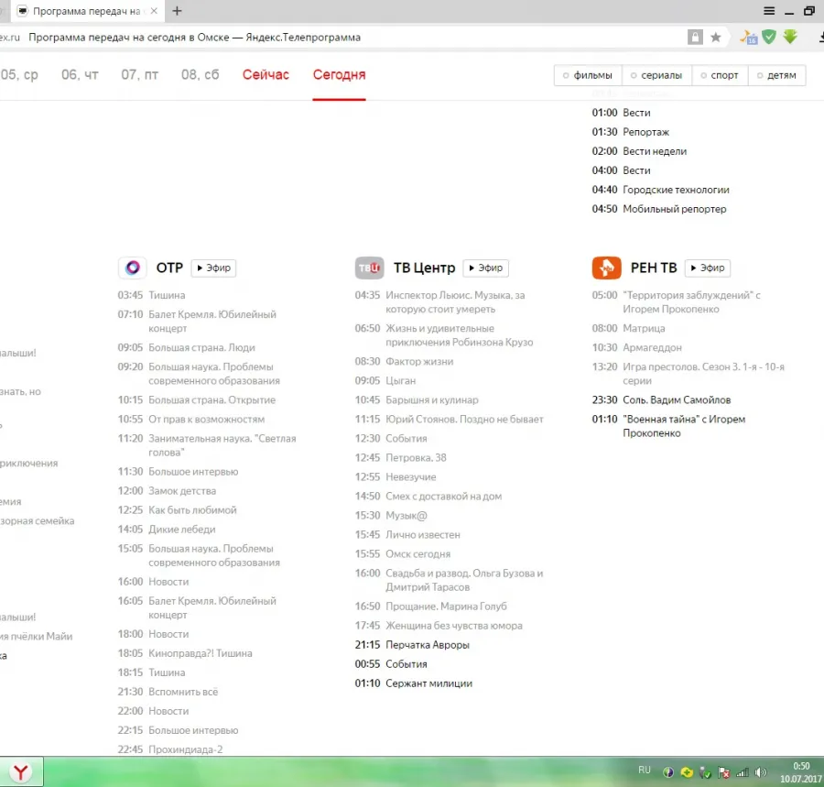Image resolution: width=824 pixels, height=787 pixels.
Task: Open a new browser tab
Action: (x=177, y=11)
